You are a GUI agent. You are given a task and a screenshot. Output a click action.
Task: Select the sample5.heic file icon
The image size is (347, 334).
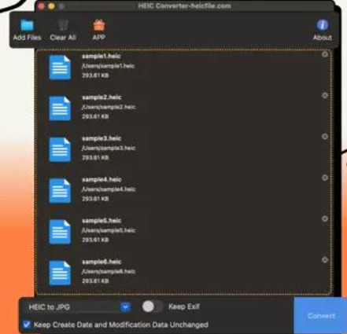tap(60, 232)
